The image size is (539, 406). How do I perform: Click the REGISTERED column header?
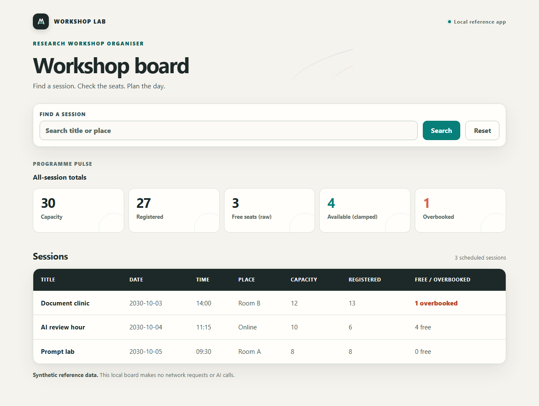coord(365,280)
